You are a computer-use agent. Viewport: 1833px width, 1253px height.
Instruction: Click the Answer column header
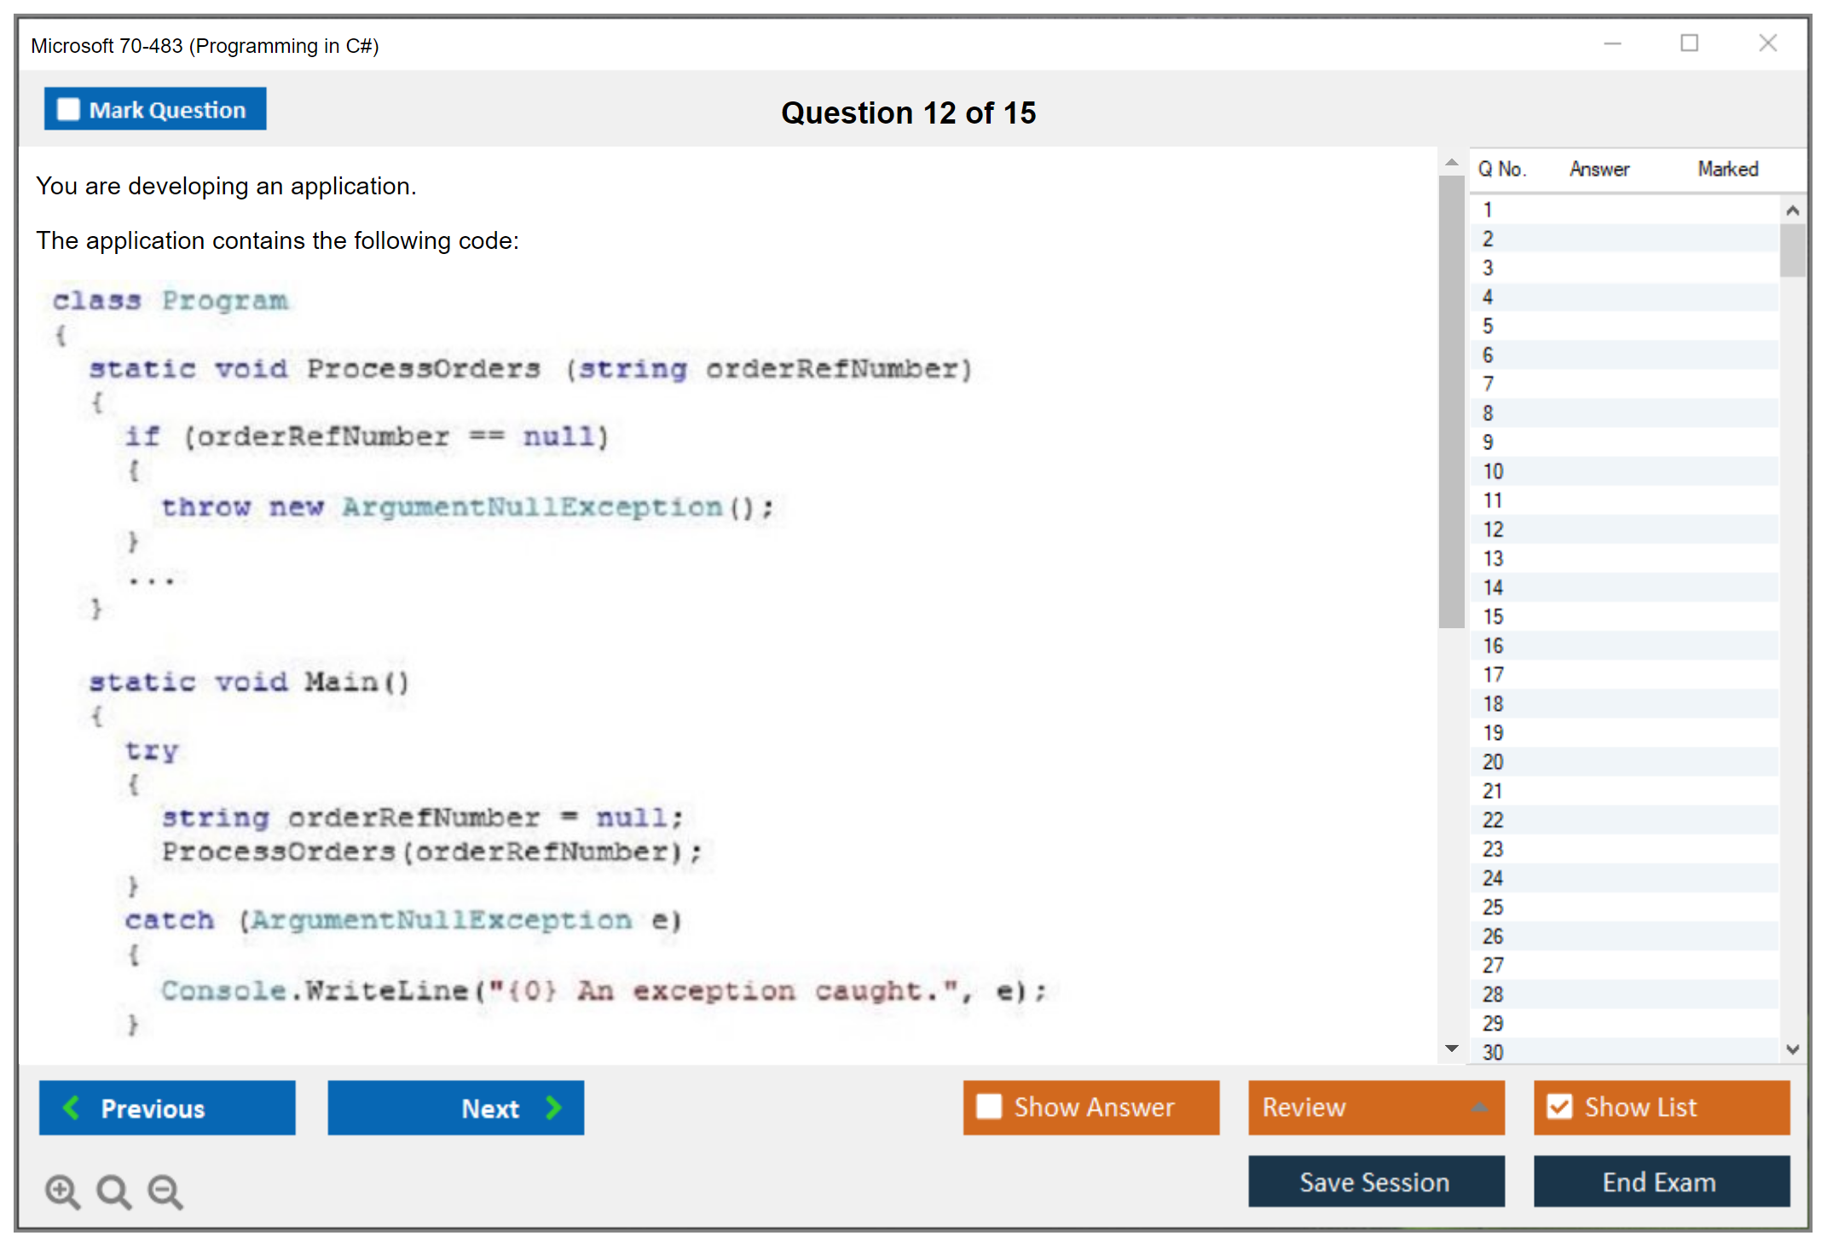point(1599,169)
